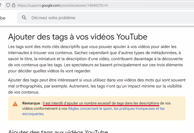The image size is (194, 133).
Task: Click the underlined sentence "Il est interdit d'ajouter"
Action: coord(101,103)
